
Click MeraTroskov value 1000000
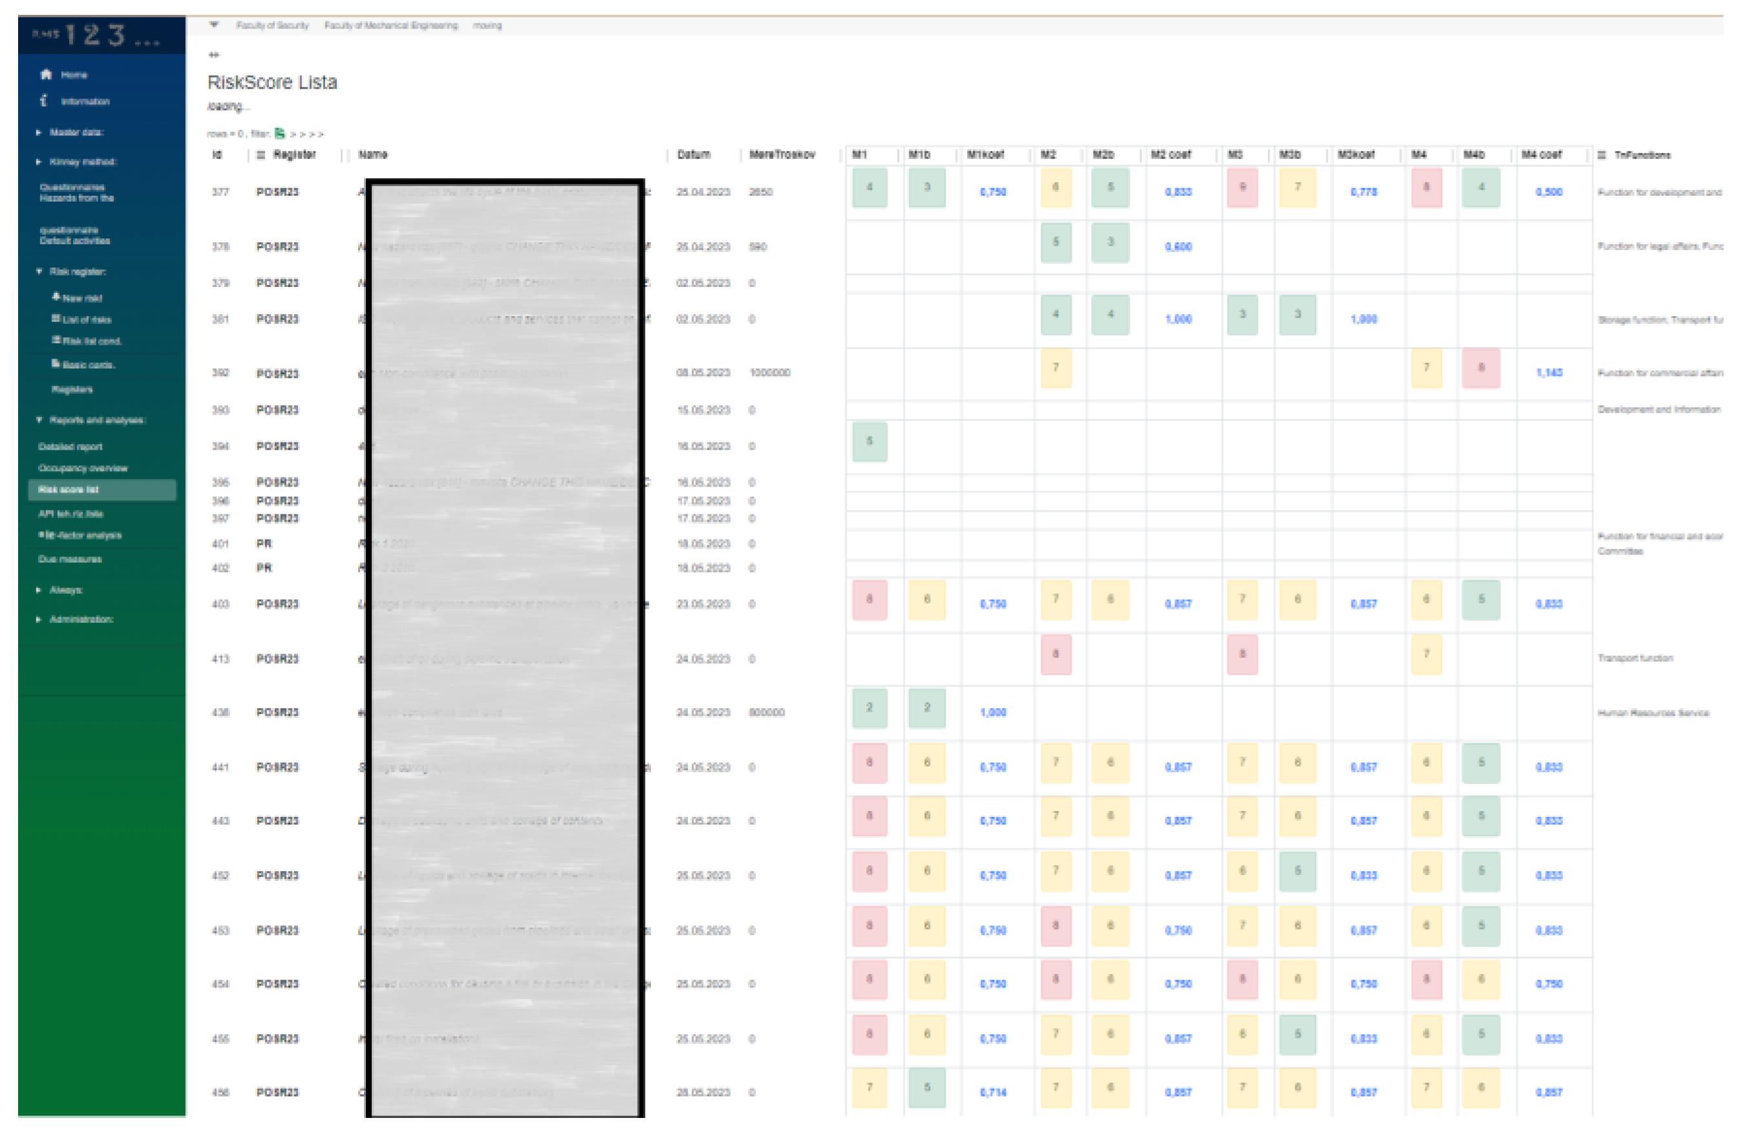pyautogui.click(x=769, y=372)
